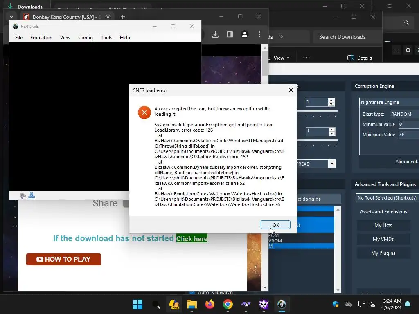Screen dimensions: 419x314
Task: Click the My Plugins button
Action: point(383,253)
